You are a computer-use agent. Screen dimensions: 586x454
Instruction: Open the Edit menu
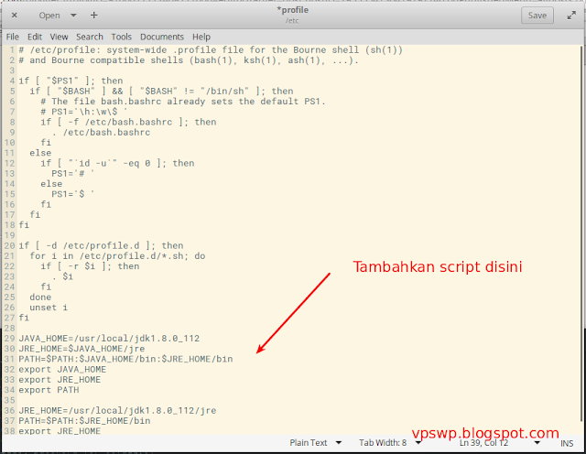35,37
